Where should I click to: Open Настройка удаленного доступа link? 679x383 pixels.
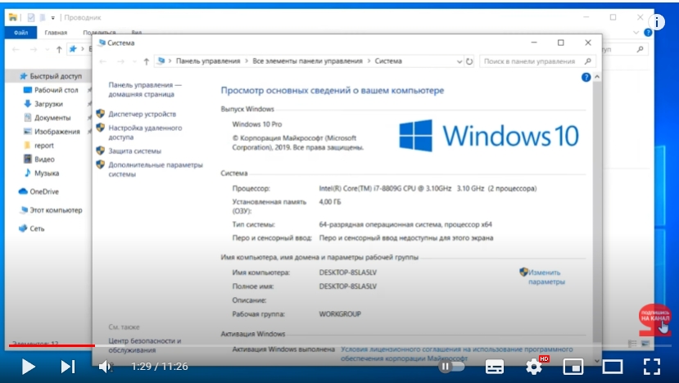coord(145,133)
